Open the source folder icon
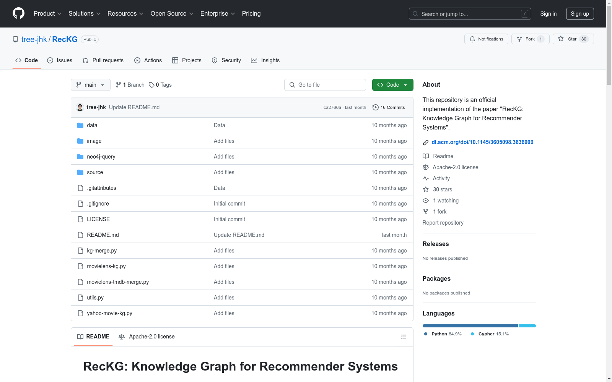Image resolution: width=612 pixels, height=382 pixels. 80,172
